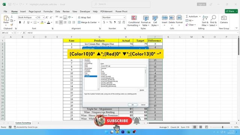Click the Increase Indent icon
The width and height of the screenshot is (240, 135).
click(73, 22)
